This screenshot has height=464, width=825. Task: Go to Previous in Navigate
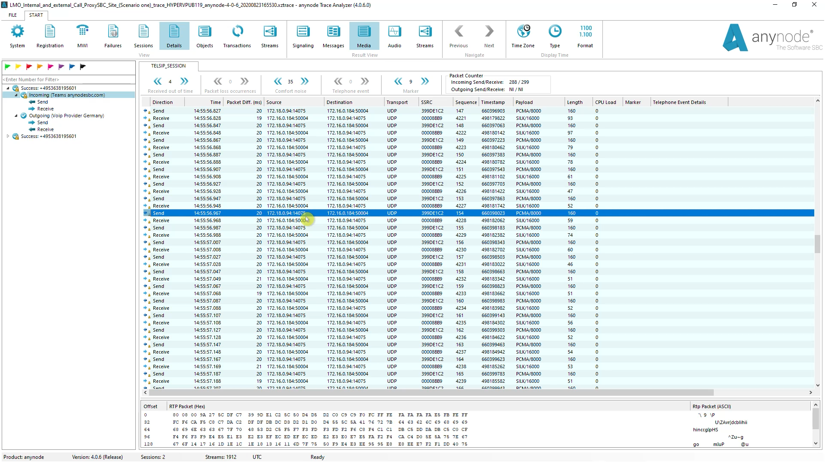458,36
